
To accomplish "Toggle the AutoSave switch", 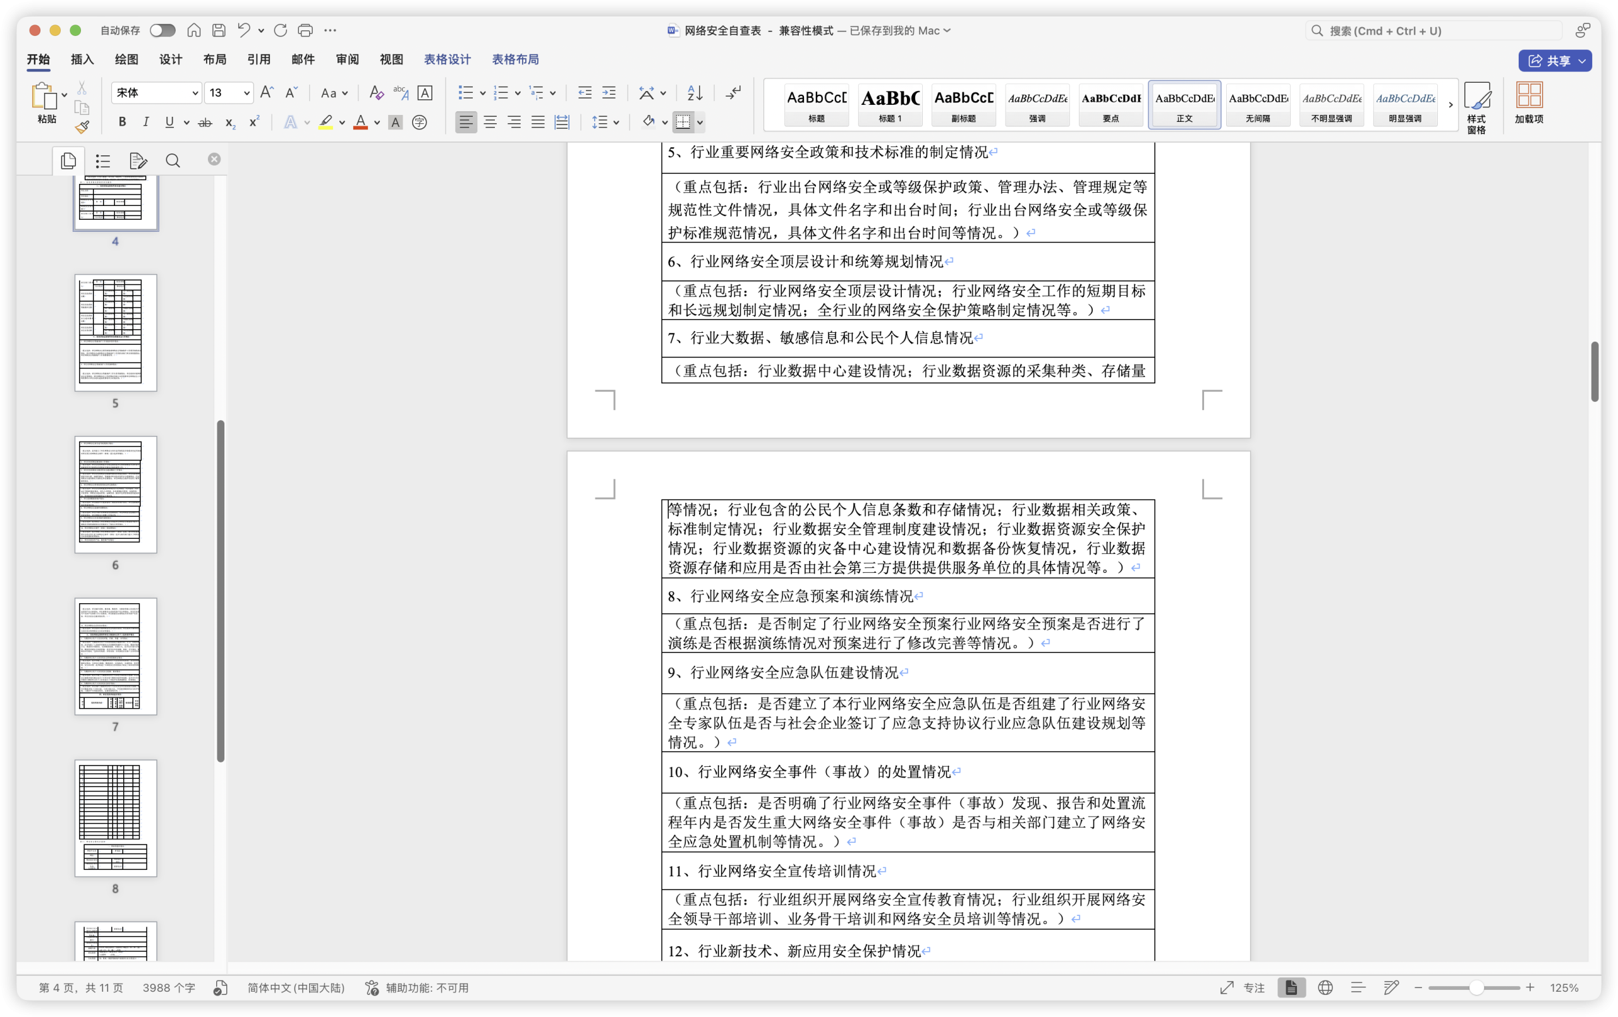I will tap(162, 30).
